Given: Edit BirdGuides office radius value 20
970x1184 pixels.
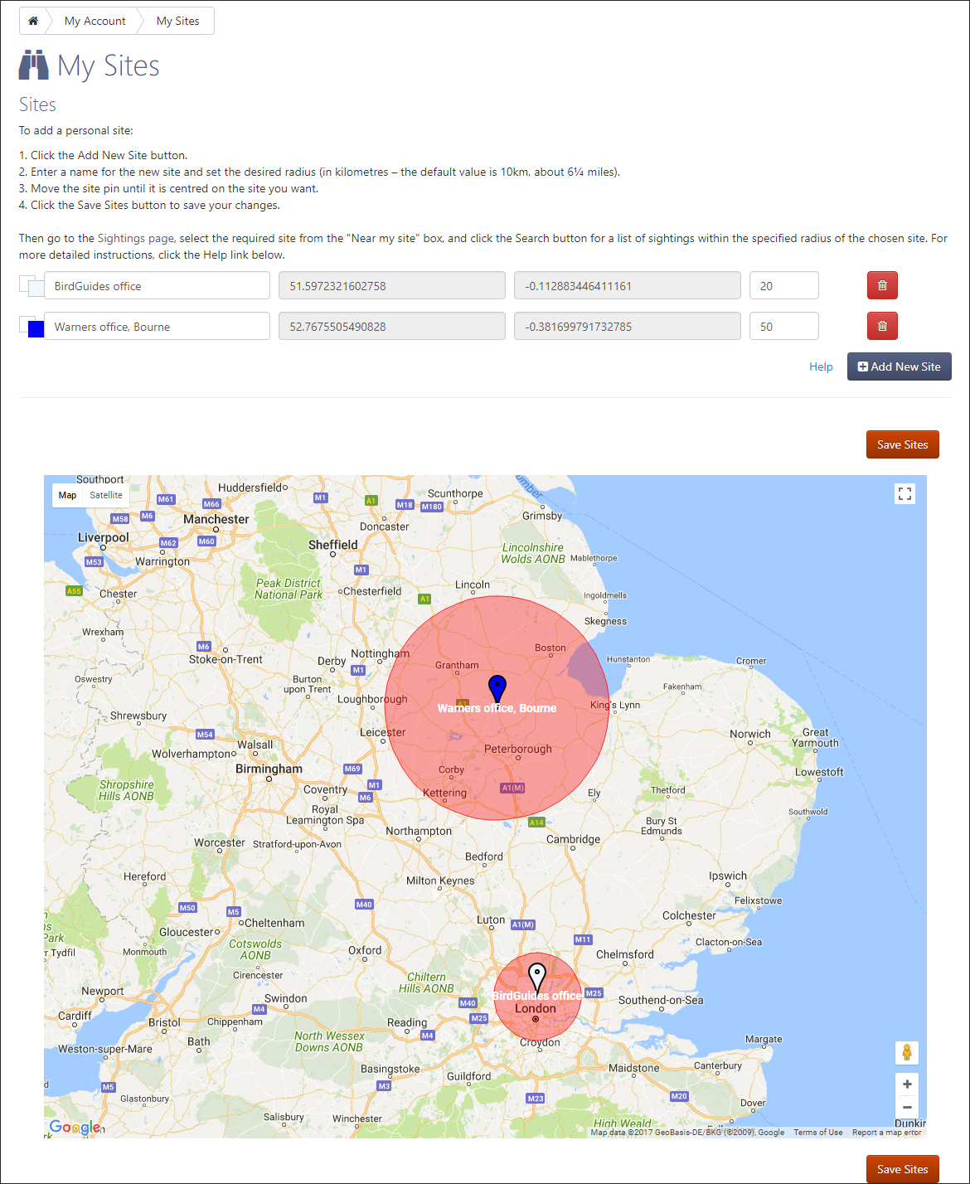Looking at the screenshot, I should (x=783, y=285).
